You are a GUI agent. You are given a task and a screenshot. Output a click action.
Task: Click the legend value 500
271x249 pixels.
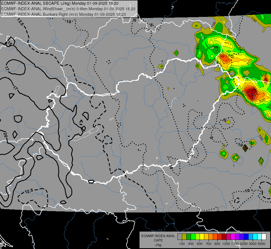(200, 244)
